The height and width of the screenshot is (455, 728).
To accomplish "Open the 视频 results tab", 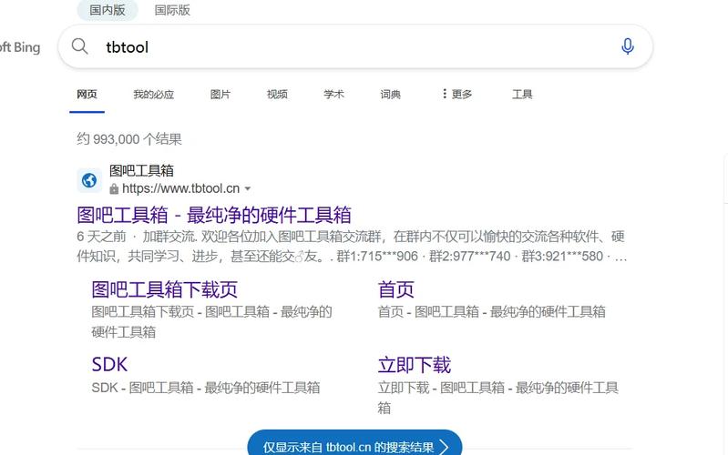I will pyautogui.click(x=277, y=94).
